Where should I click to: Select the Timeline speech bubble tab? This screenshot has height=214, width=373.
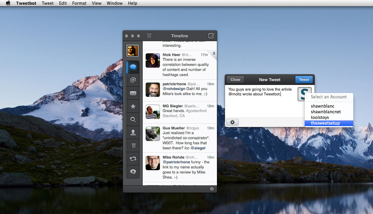(x=133, y=67)
